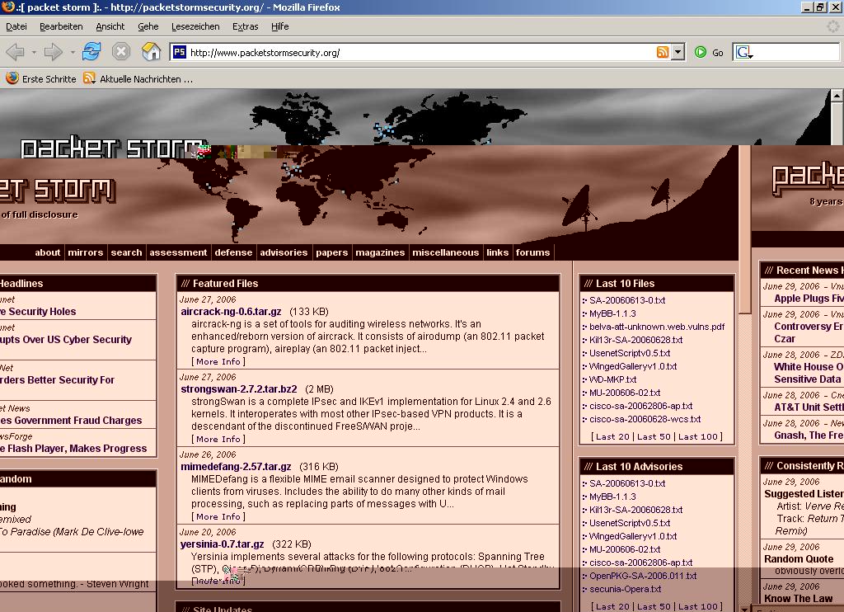Open strongswan-2.7.2.tar.bz2 file link
This screenshot has height=612, width=844.
238,389
